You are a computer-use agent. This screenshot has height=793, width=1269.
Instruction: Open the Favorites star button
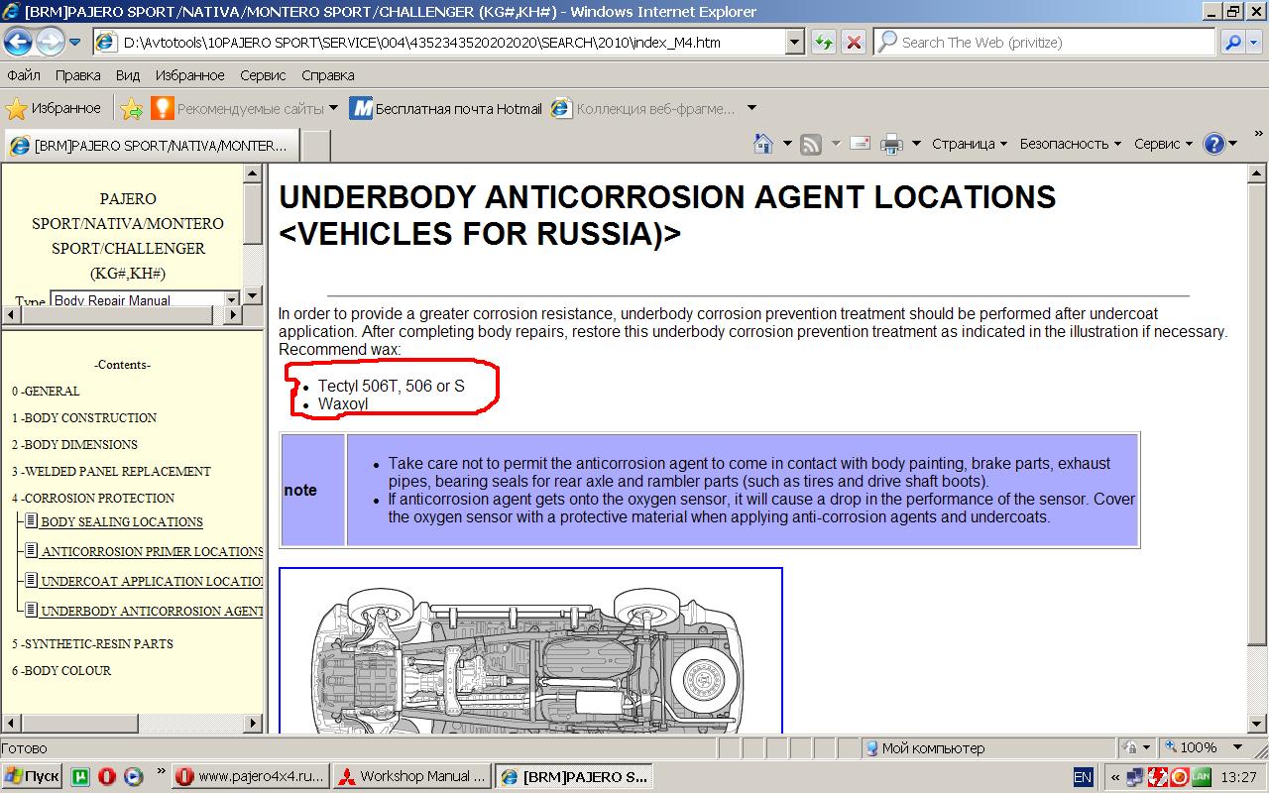coord(55,108)
